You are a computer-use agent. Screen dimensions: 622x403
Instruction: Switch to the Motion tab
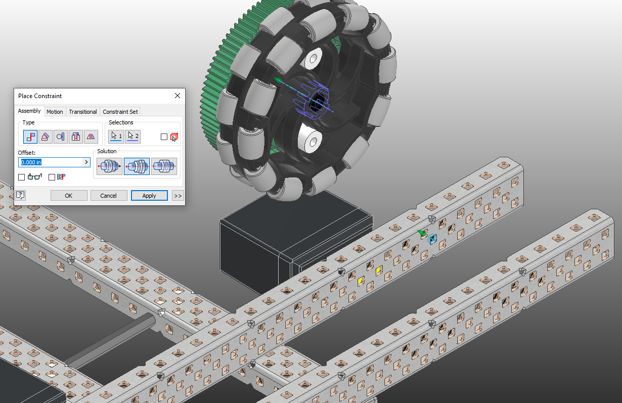[55, 112]
